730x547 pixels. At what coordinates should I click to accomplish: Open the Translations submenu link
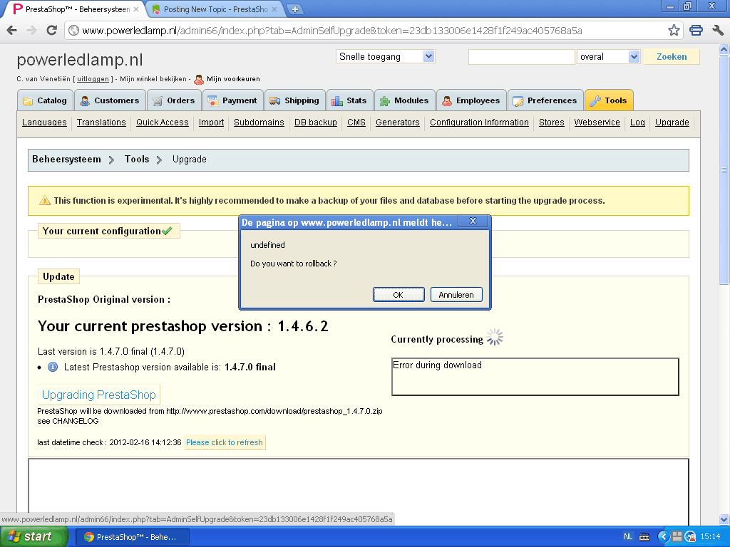pyautogui.click(x=101, y=123)
